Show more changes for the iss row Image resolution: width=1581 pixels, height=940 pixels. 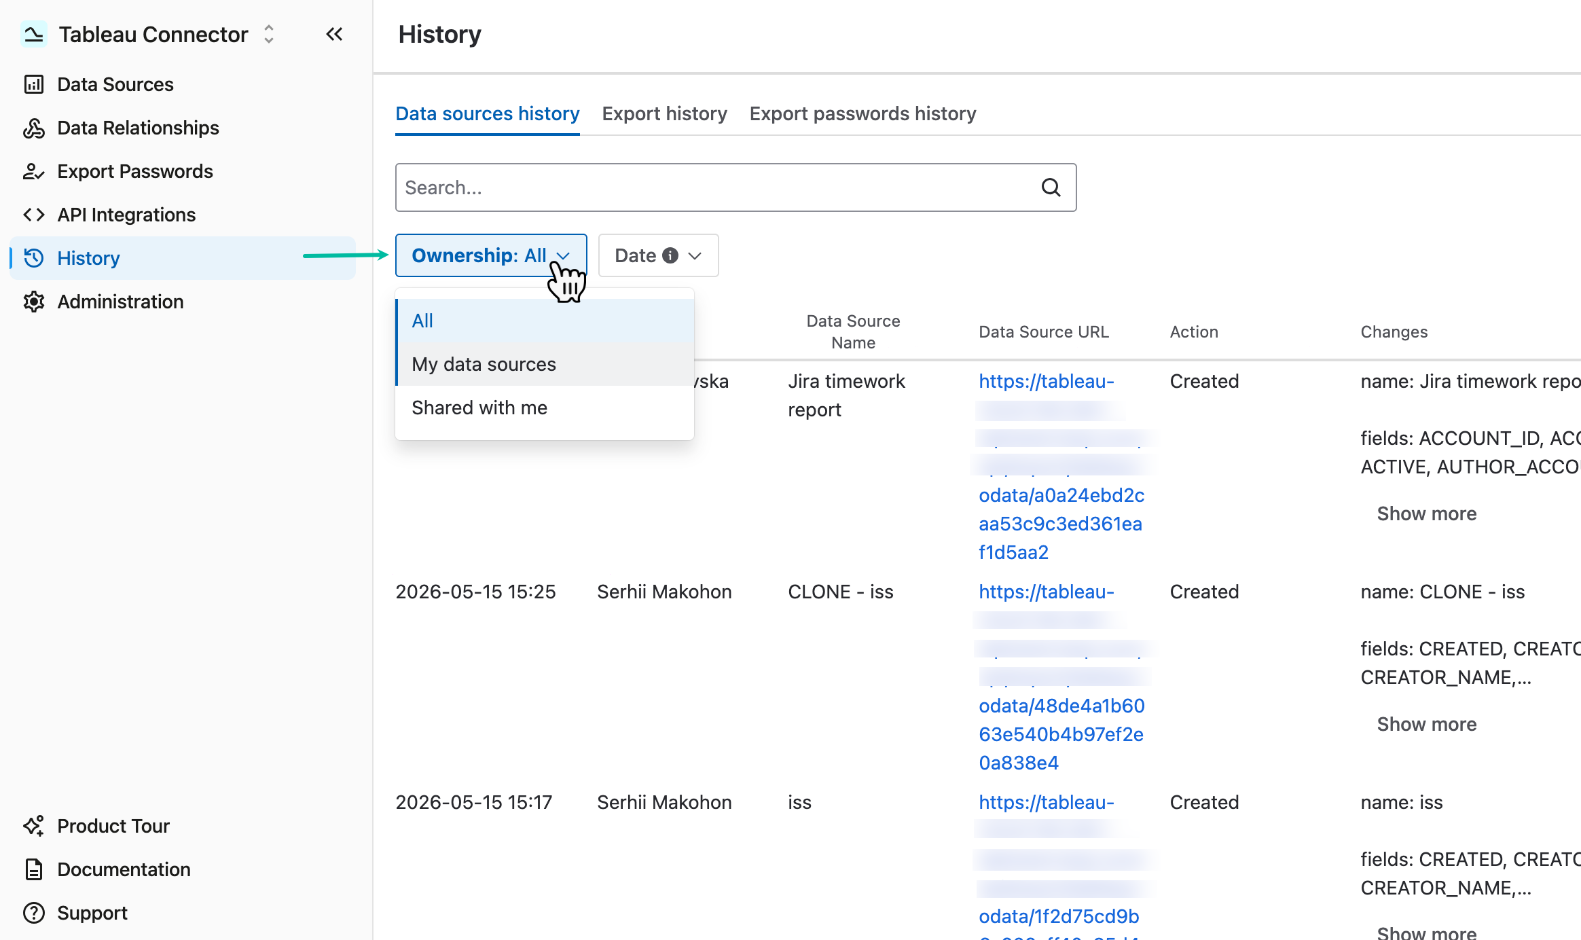(1427, 933)
